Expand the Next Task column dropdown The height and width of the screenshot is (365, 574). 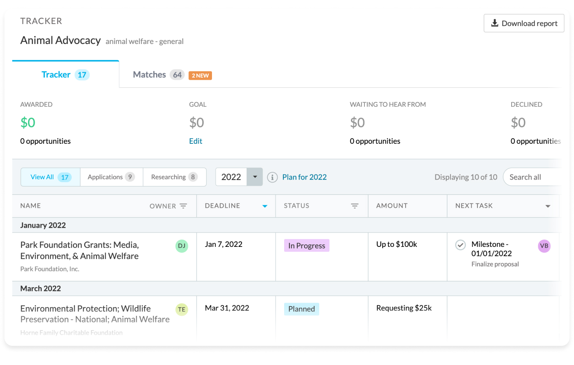pyautogui.click(x=548, y=206)
